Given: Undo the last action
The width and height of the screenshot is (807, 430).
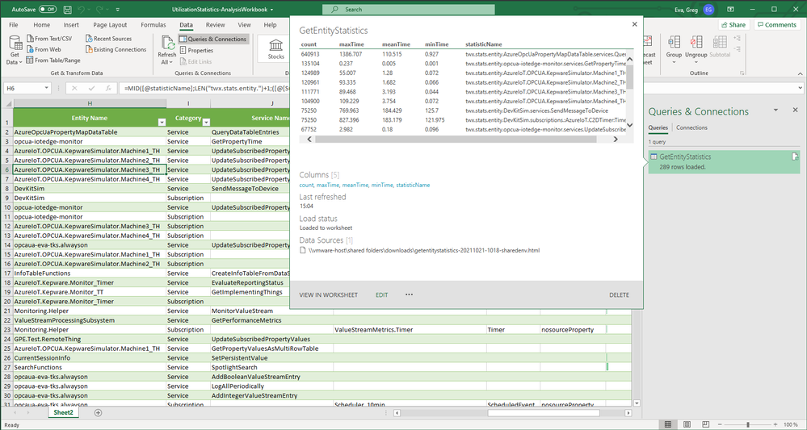Looking at the screenshot, I should pos(82,9).
